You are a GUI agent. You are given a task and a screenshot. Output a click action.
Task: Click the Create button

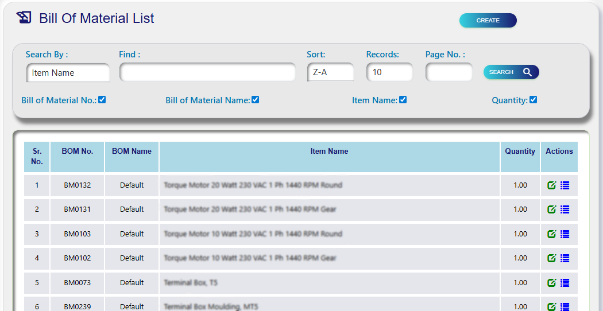coord(488,21)
